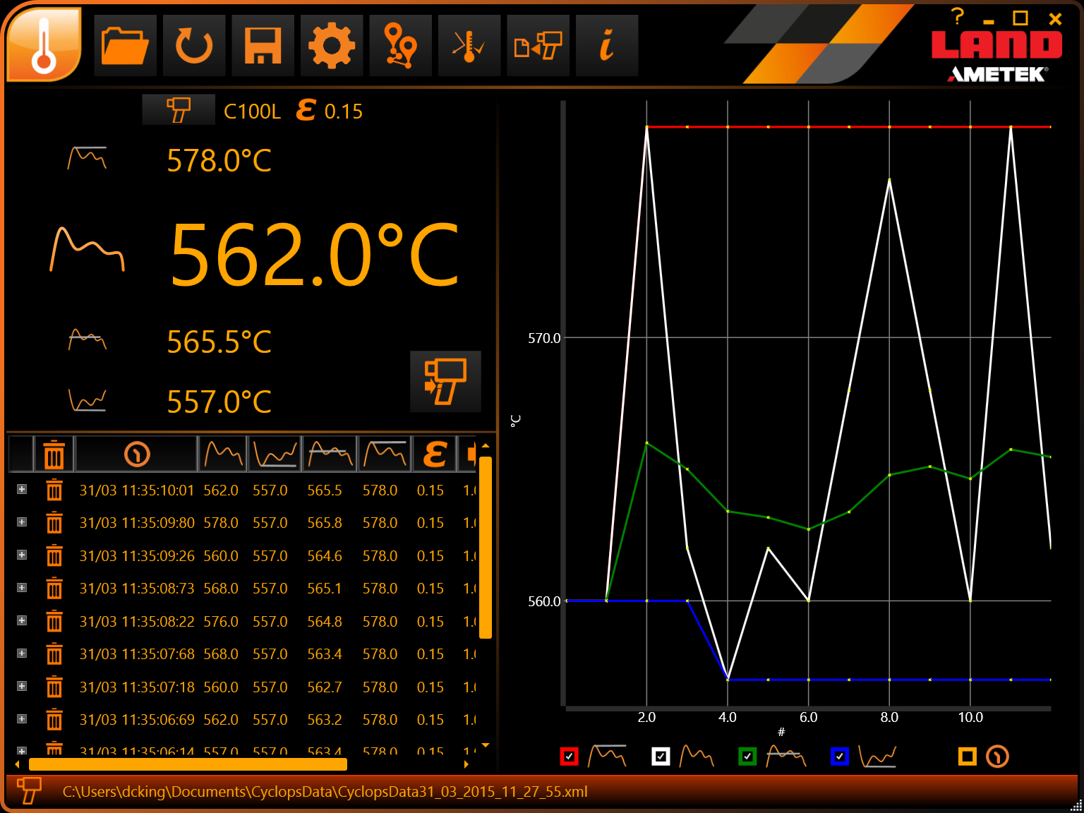Delete the first log entry with trash icon
Screen dimensions: 1084x813
pyautogui.click(x=54, y=490)
